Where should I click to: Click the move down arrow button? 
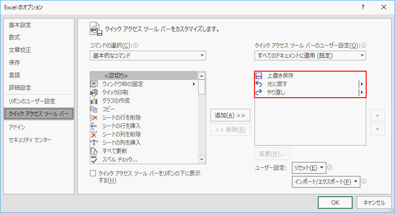tap(378, 129)
